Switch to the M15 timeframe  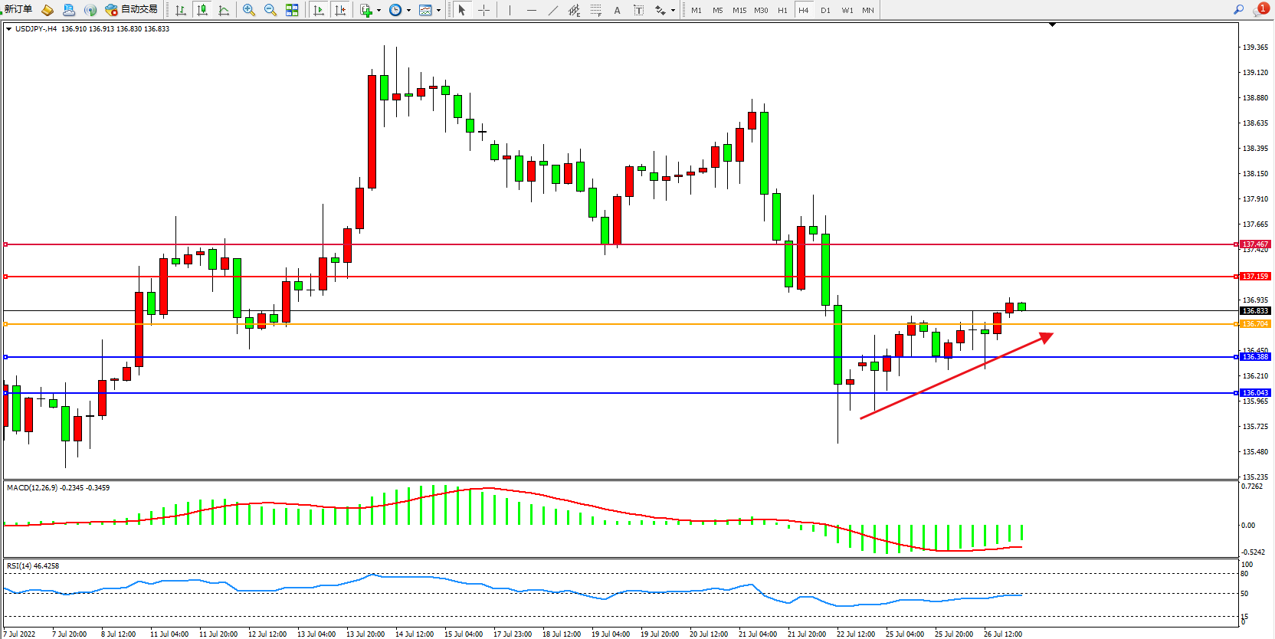(739, 10)
